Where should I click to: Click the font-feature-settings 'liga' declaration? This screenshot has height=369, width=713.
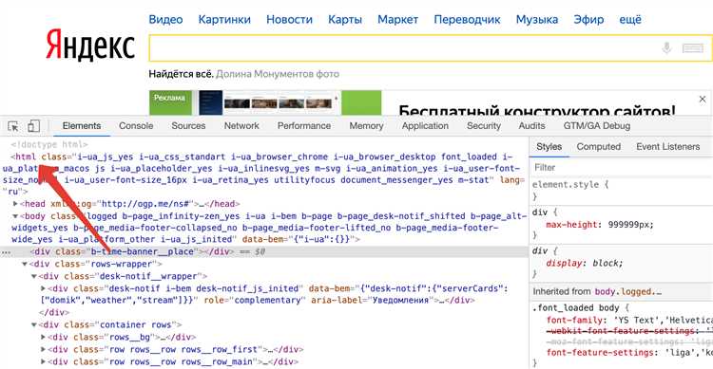pyautogui.click(x=629, y=352)
